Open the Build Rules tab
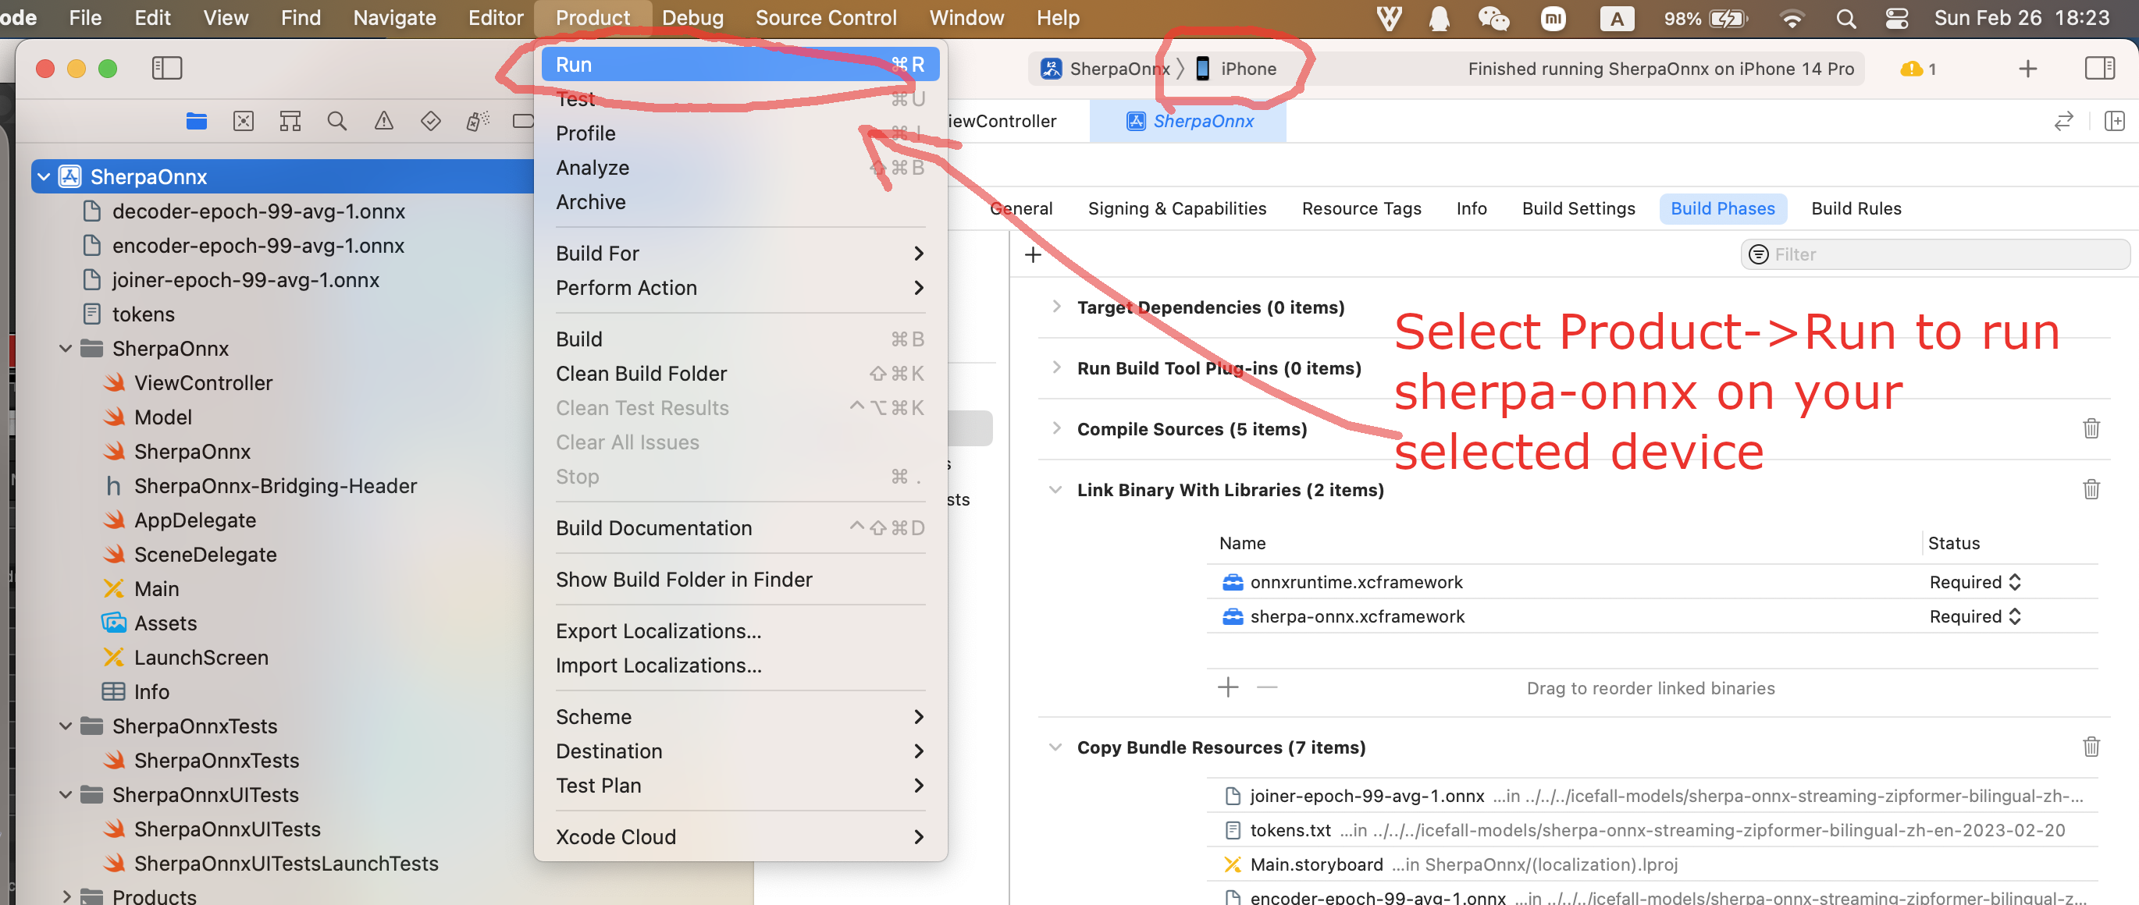Image resolution: width=2139 pixels, height=905 pixels. [1856, 208]
